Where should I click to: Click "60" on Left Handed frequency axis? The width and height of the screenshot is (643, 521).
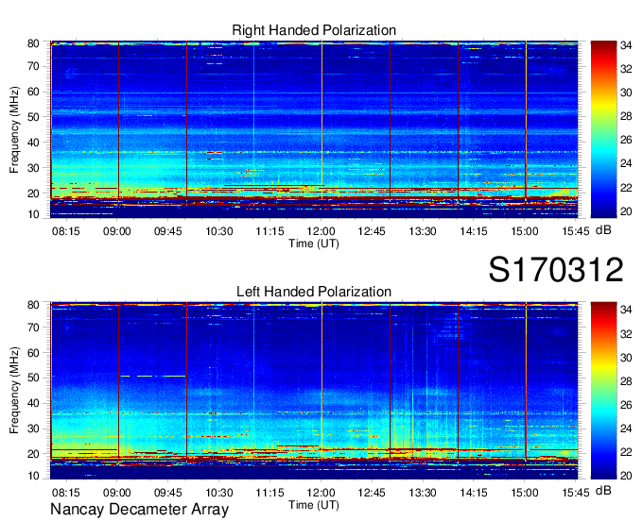pos(33,353)
